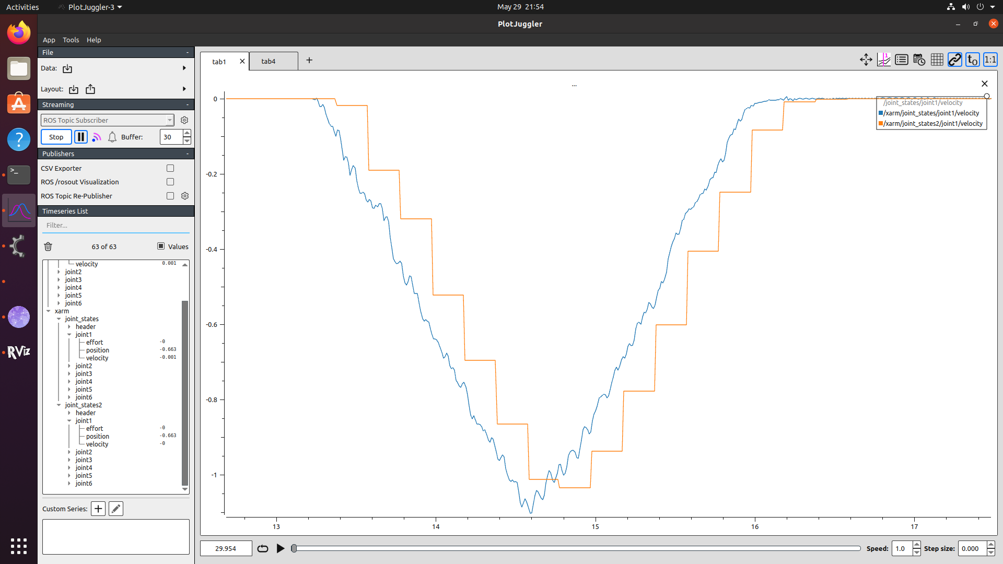Click the playback time slider track
Image resolution: width=1003 pixels, height=564 pixels.
tap(575, 548)
